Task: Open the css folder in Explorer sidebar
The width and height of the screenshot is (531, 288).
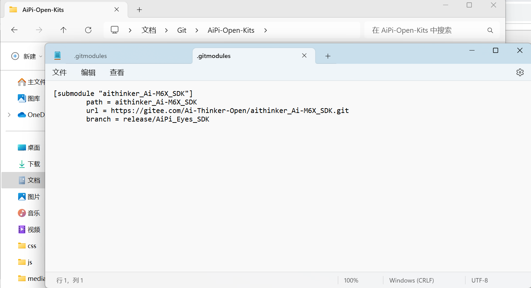Action: [27, 246]
